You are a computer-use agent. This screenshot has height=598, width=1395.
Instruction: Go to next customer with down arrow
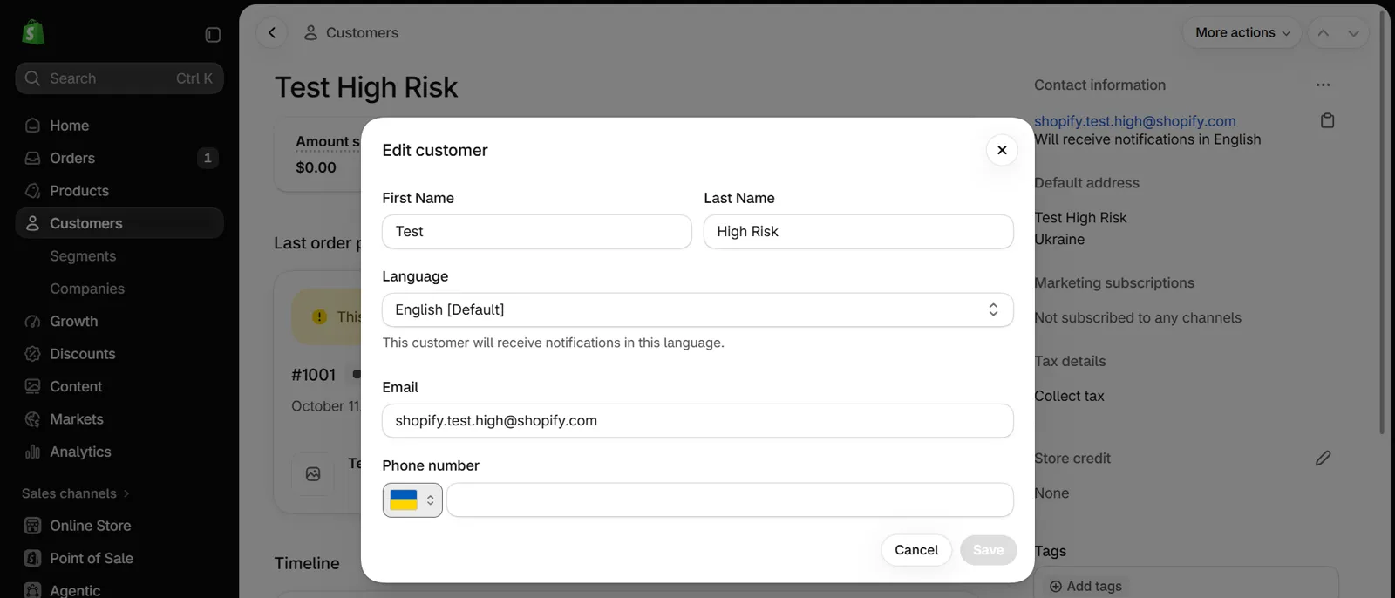pos(1353,33)
